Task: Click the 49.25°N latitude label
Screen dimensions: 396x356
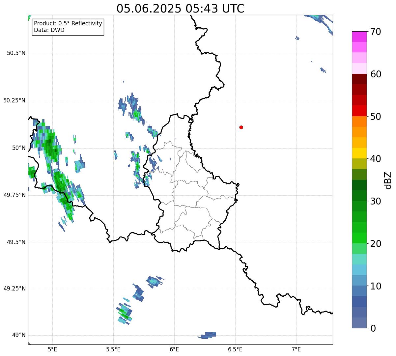Action: click(14, 288)
